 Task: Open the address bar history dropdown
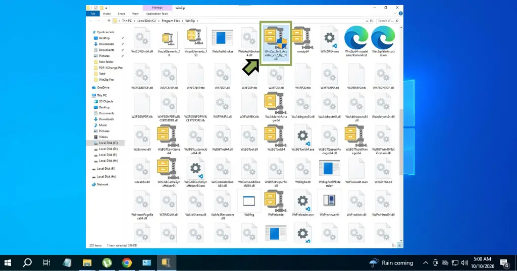coord(367,21)
